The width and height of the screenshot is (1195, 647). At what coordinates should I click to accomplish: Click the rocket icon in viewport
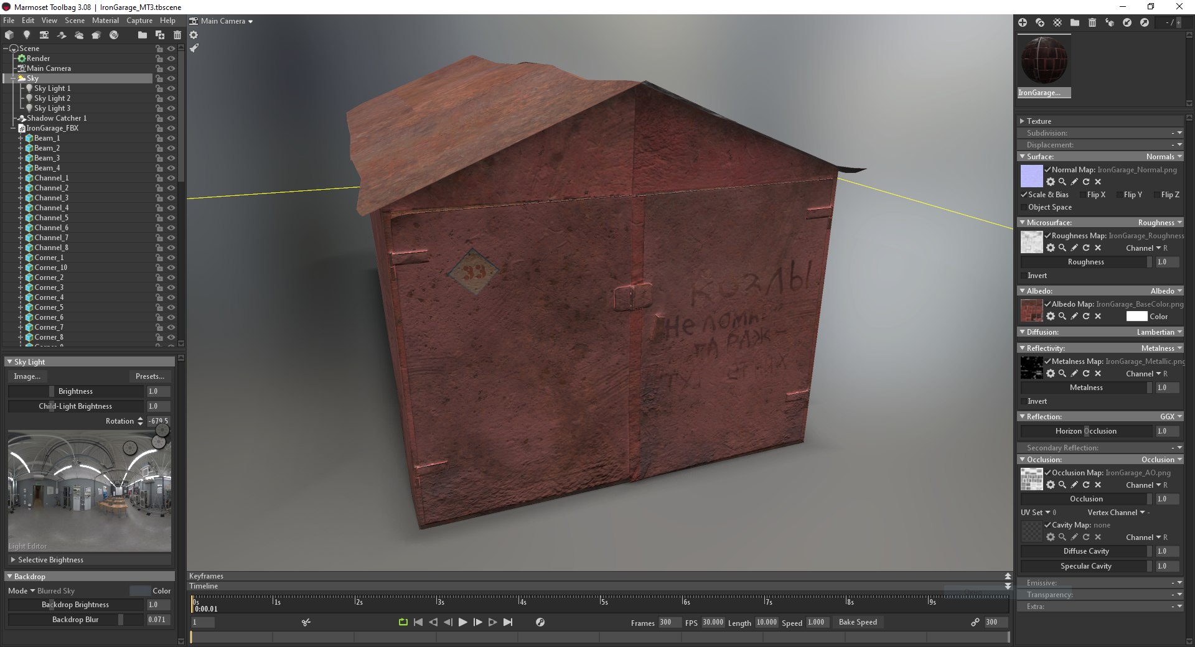tap(194, 48)
